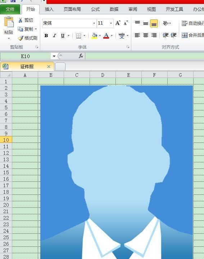Click the phonetic guide (wén) icon
Image resolution: width=204 pixels, height=259 pixels.
tap(122, 35)
